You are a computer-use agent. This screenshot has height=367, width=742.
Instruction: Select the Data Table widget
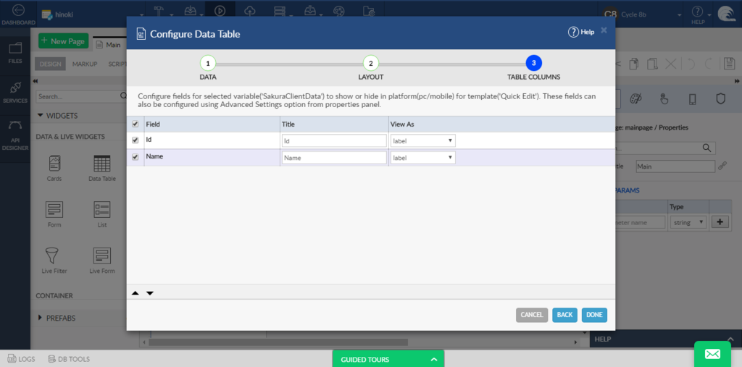[102, 169]
